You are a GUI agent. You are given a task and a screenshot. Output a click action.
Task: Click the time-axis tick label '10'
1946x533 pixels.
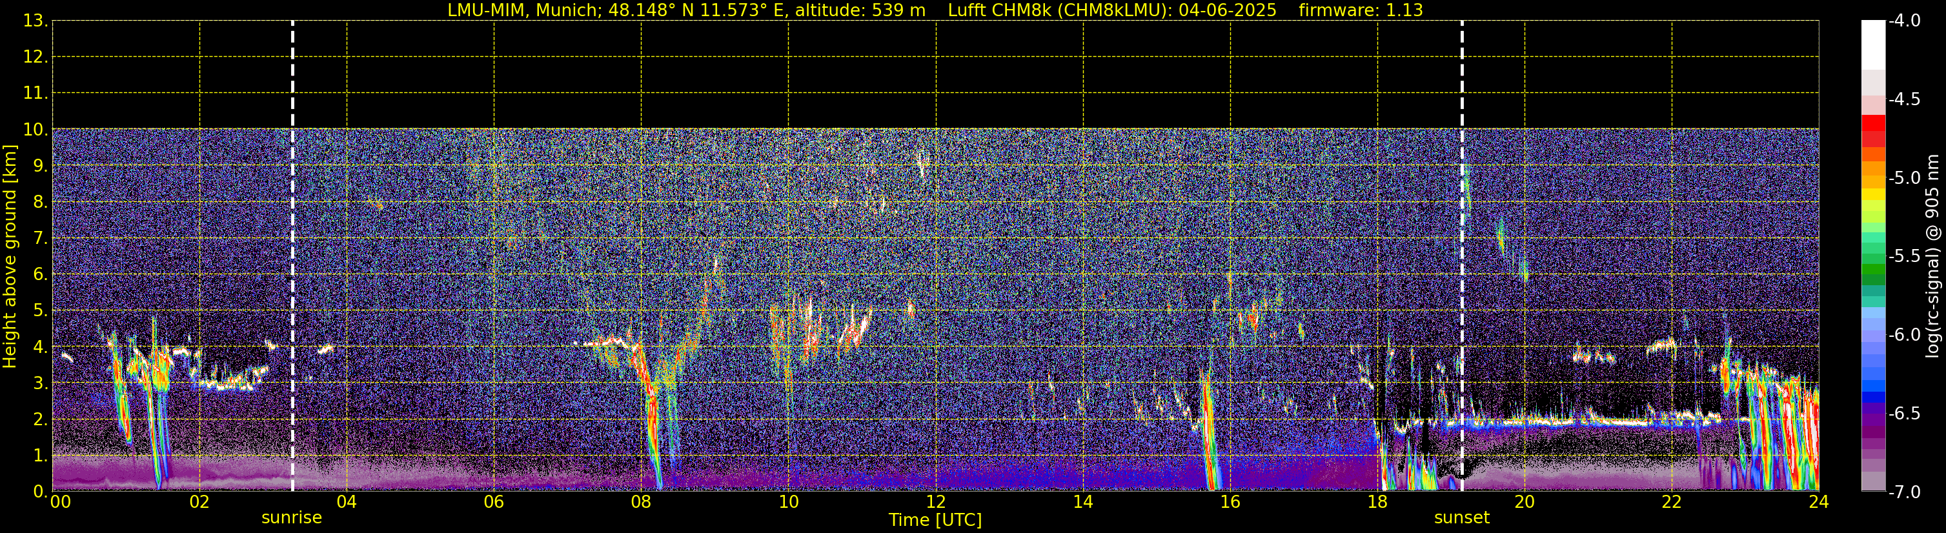(789, 502)
